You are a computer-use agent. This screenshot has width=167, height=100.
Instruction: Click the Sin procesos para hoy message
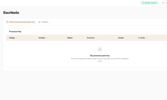(x=100, y=56)
